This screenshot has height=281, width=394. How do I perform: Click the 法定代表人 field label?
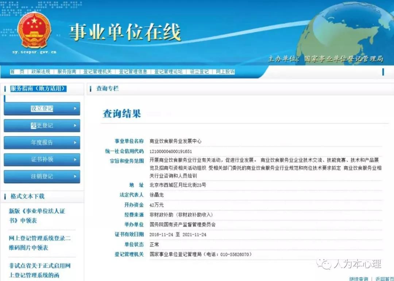132,195
